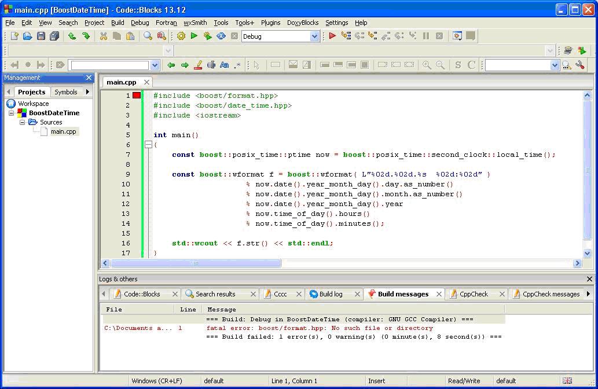Screen dimensions: 598x389
Task: Rebuild the project with the blue arrows icon
Action: coord(221,36)
